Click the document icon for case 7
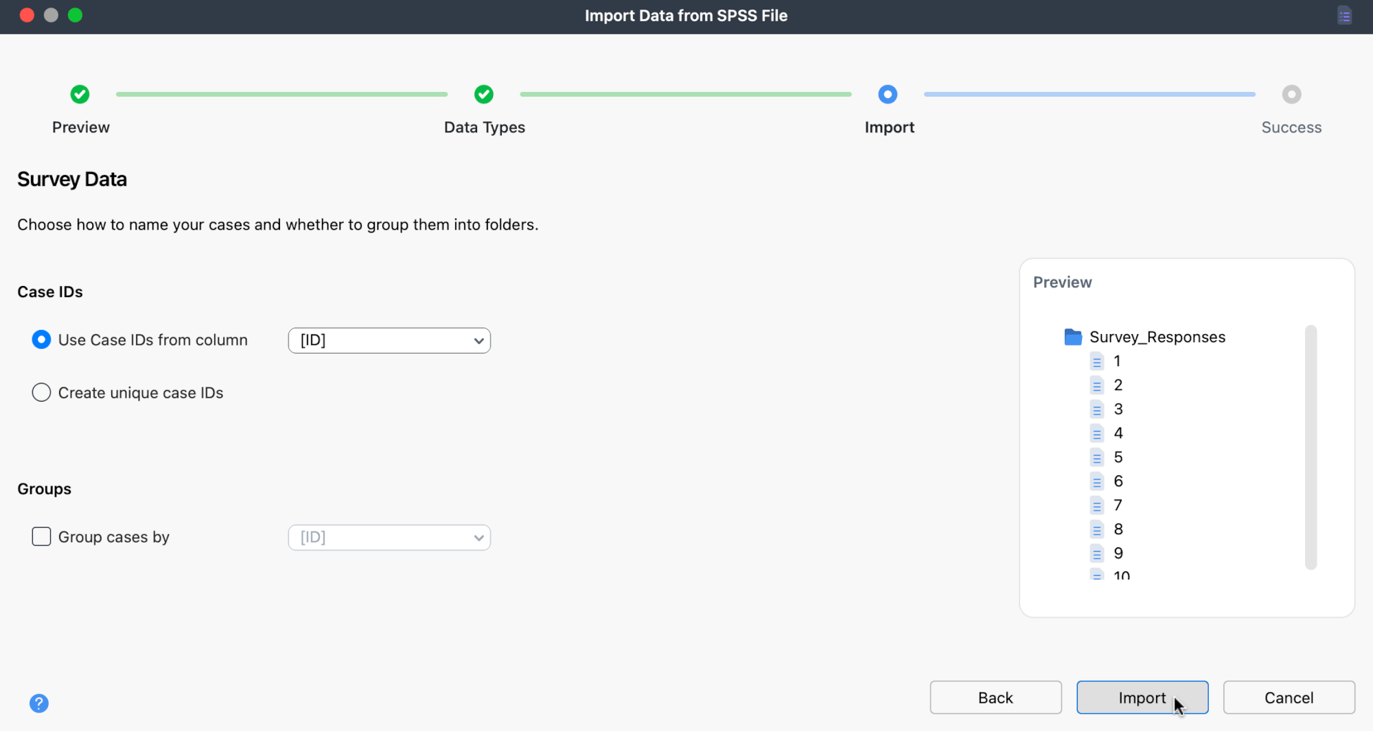The width and height of the screenshot is (1373, 731). (x=1097, y=505)
